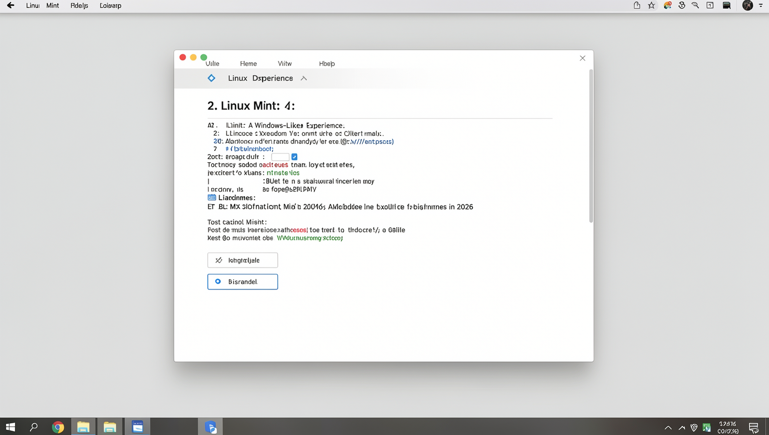Click the magnifier icon in top bar

coord(695,5)
